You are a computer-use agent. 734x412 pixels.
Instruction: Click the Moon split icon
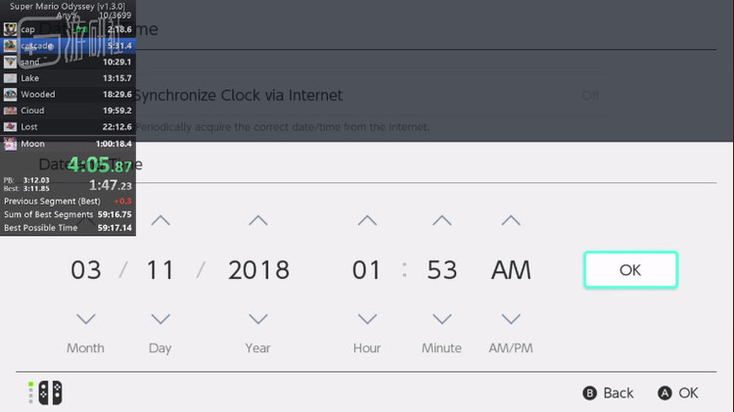(x=11, y=144)
